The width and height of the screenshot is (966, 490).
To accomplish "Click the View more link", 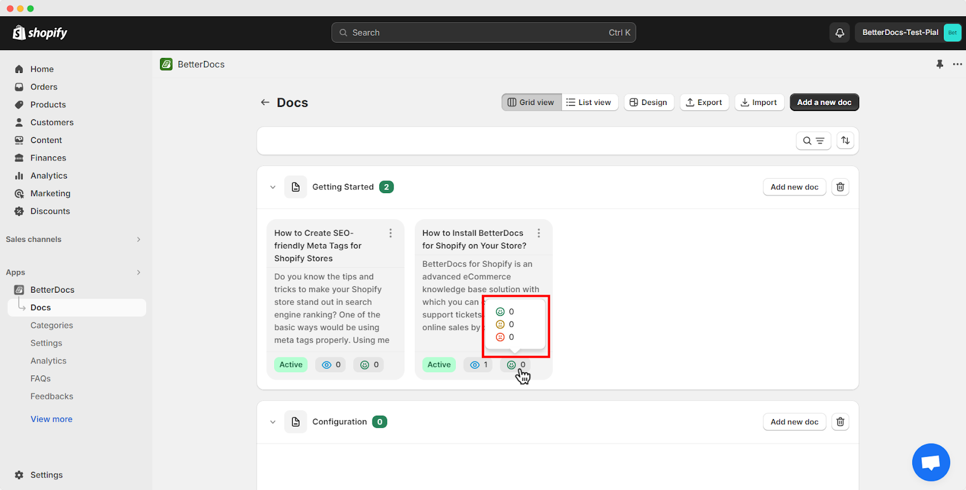I will click(x=51, y=419).
